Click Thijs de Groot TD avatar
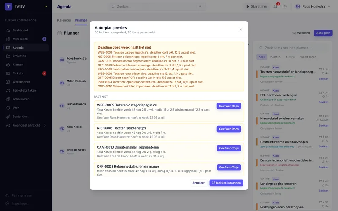 (x=62, y=151)
